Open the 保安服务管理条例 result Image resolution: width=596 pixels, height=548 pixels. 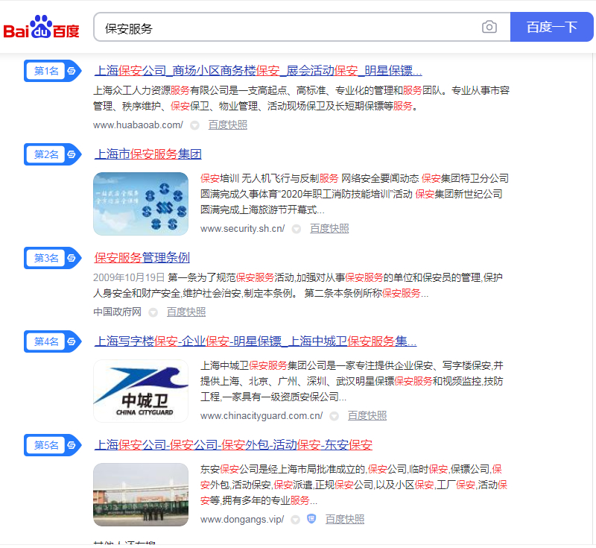[x=142, y=258]
